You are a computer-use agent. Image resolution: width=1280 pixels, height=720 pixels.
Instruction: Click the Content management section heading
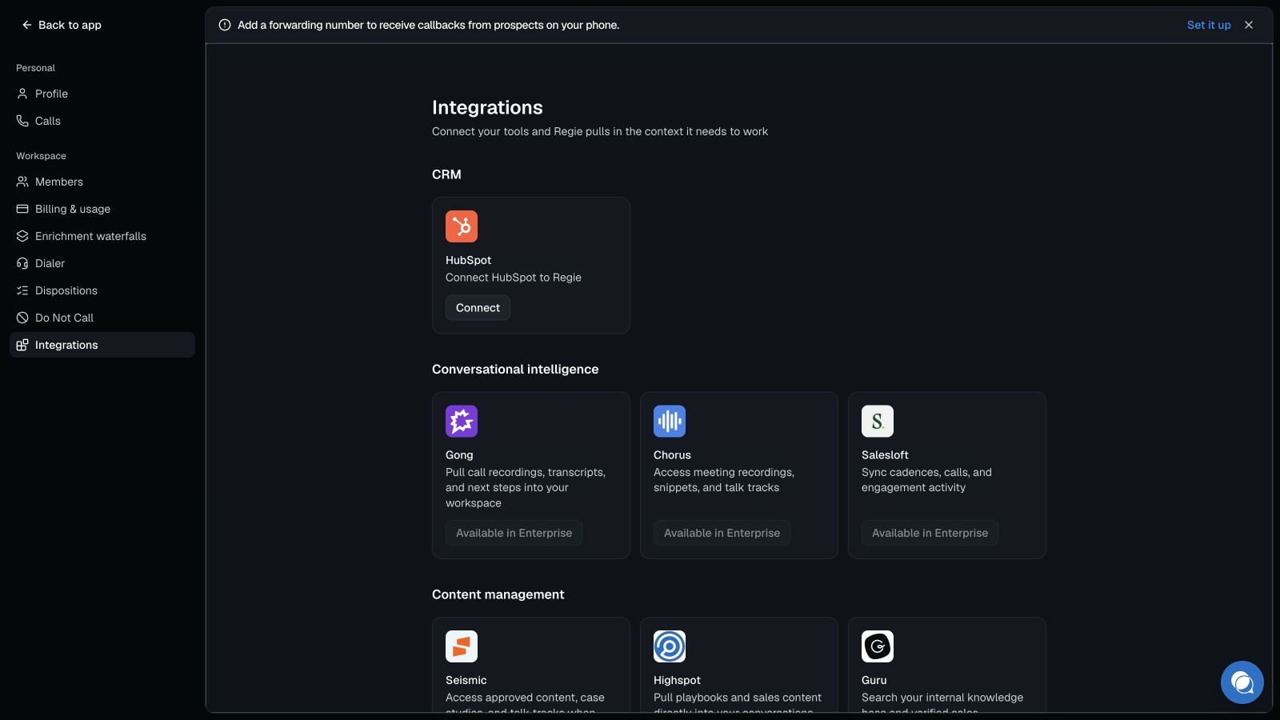click(498, 594)
